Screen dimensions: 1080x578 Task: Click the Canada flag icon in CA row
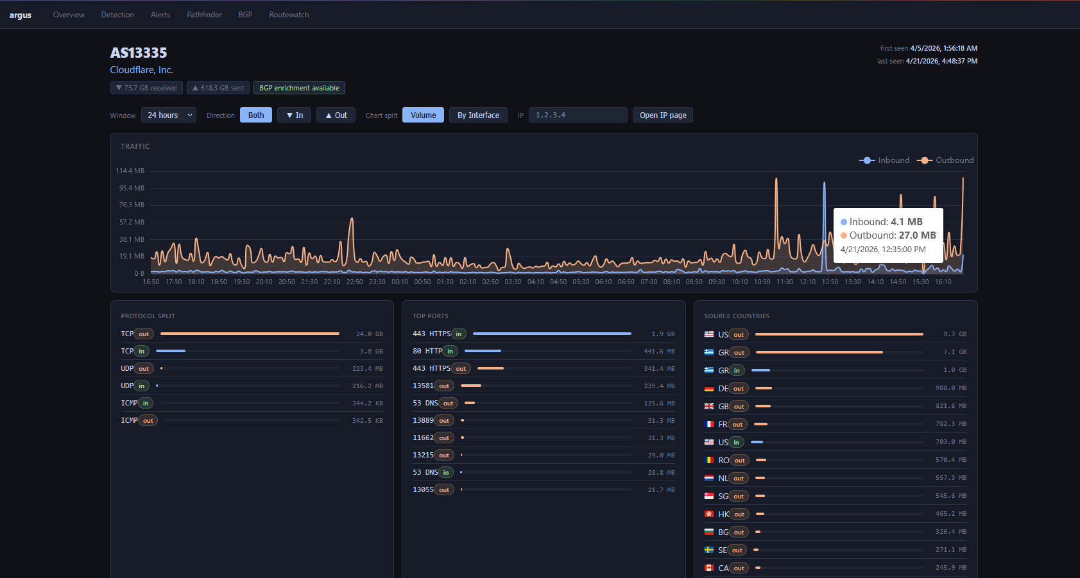[708, 568]
